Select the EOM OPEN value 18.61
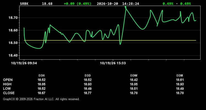Image resolution: width=206 pixels, height=110 pixels. [180, 80]
